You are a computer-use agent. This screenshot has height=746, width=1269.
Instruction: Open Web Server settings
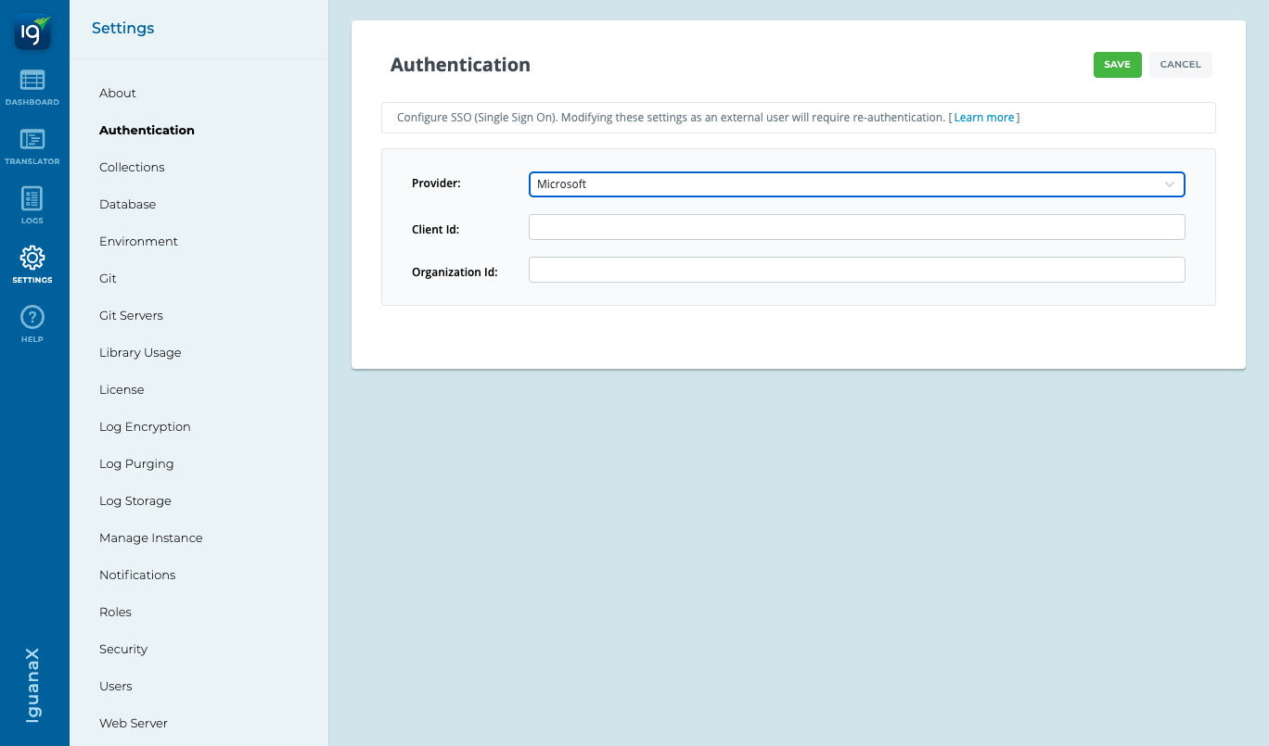134,724
